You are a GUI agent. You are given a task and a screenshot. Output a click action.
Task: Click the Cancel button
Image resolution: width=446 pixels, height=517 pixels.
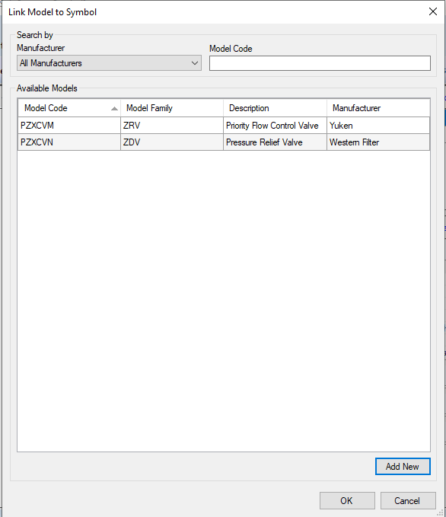408,500
